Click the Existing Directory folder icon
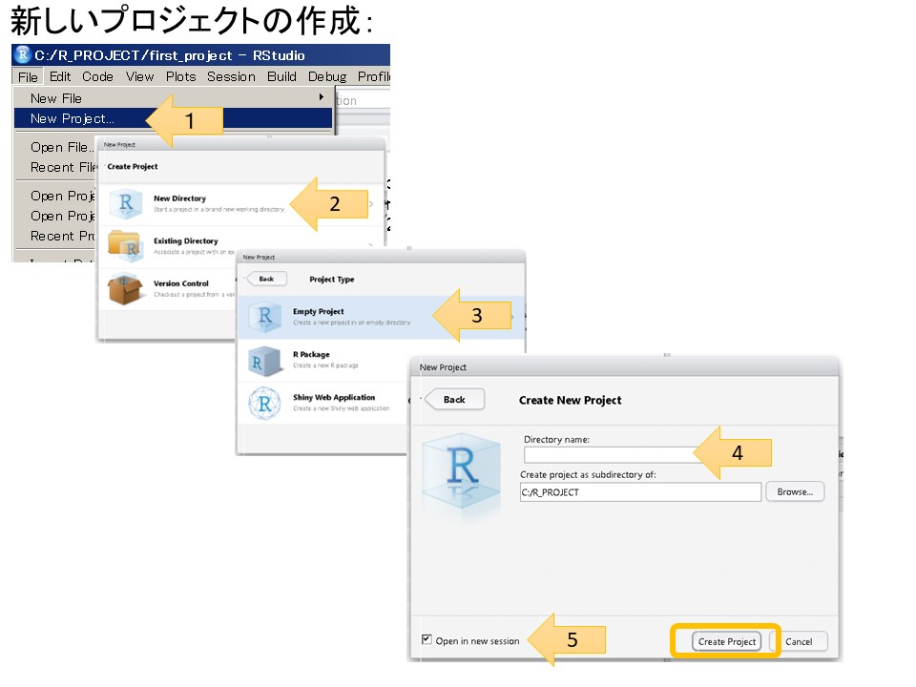The width and height of the screenshot is (916, 687). [125, 245]
